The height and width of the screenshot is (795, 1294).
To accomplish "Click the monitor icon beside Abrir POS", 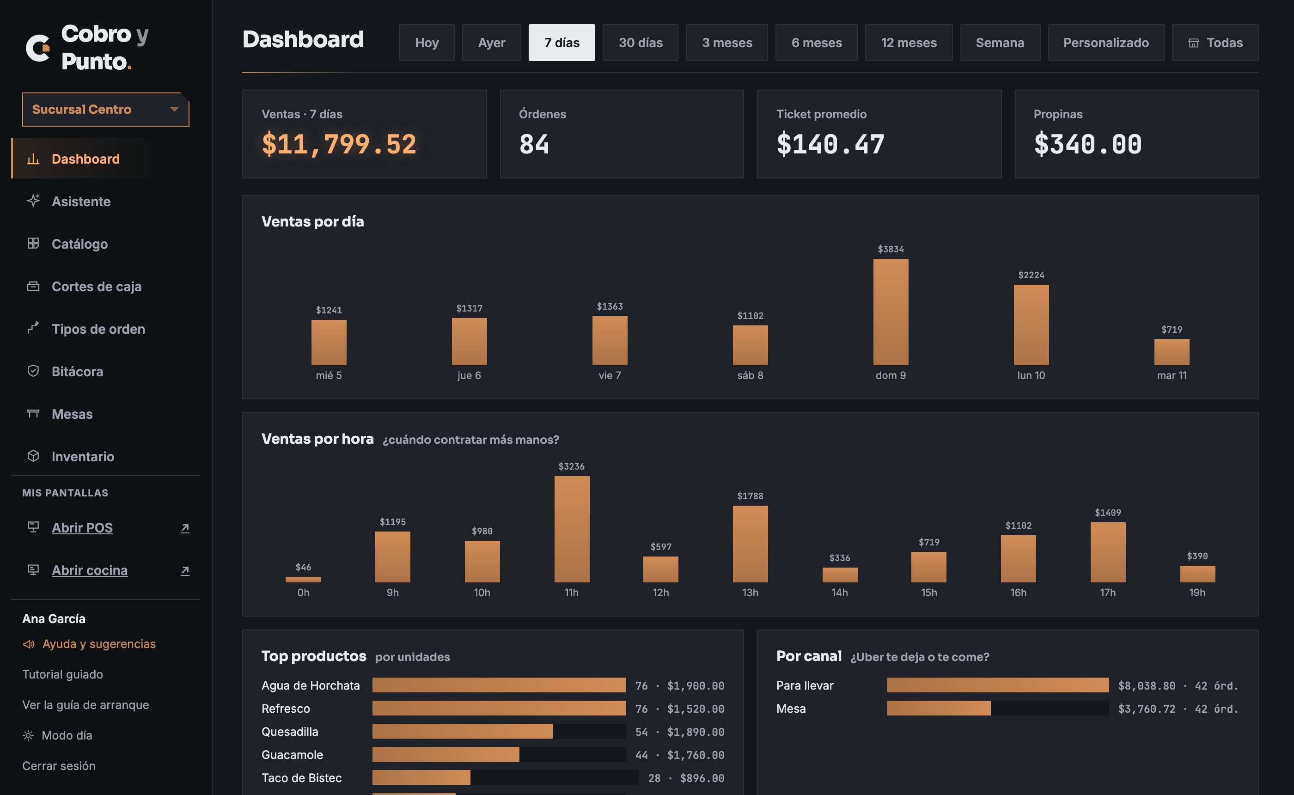I will [x=33, y=527].
